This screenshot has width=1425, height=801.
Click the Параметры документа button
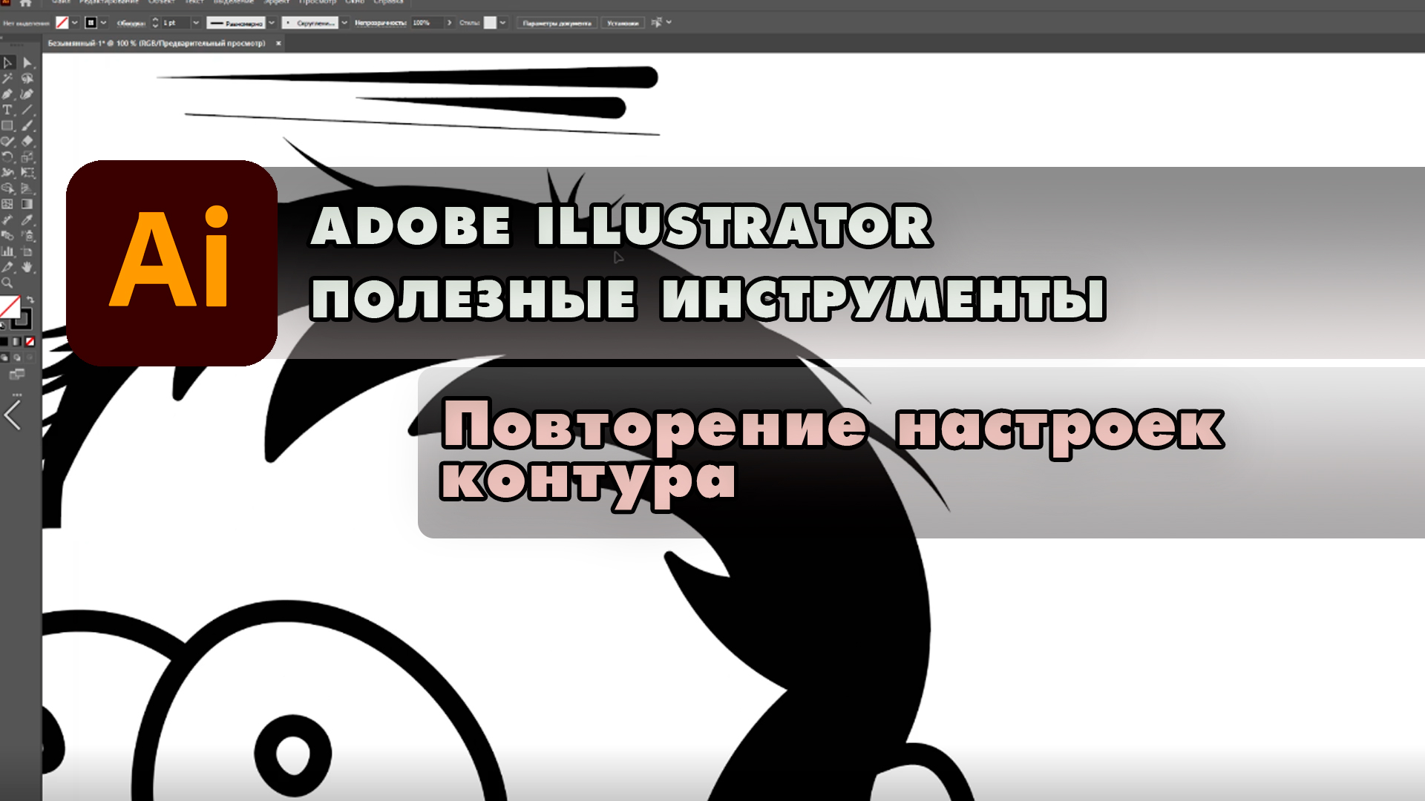tap(557, 23)
